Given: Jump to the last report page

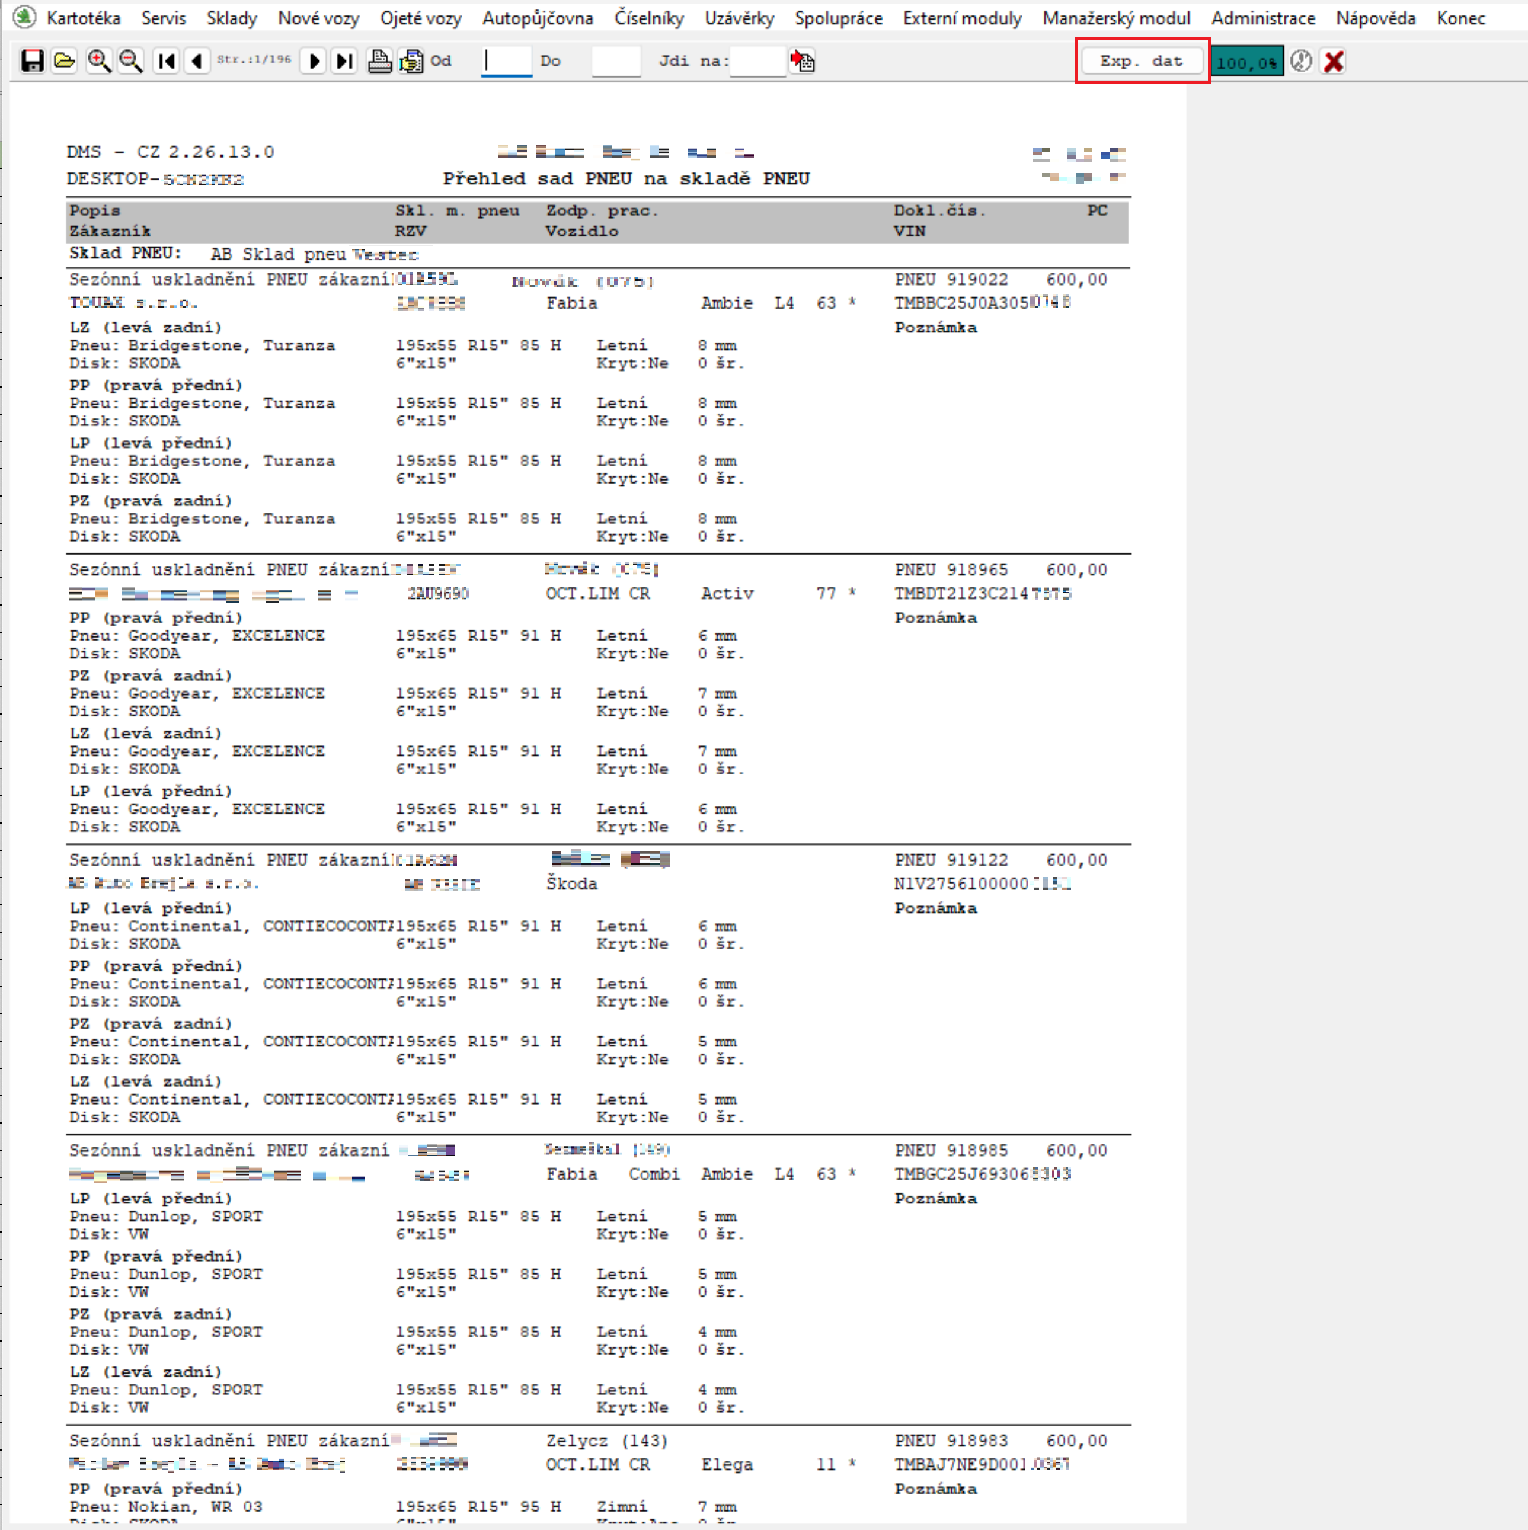Looking at the screenshot, I should (x=344, y=61).
